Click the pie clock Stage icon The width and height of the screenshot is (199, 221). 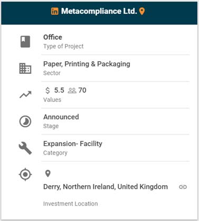click(25, 121)
